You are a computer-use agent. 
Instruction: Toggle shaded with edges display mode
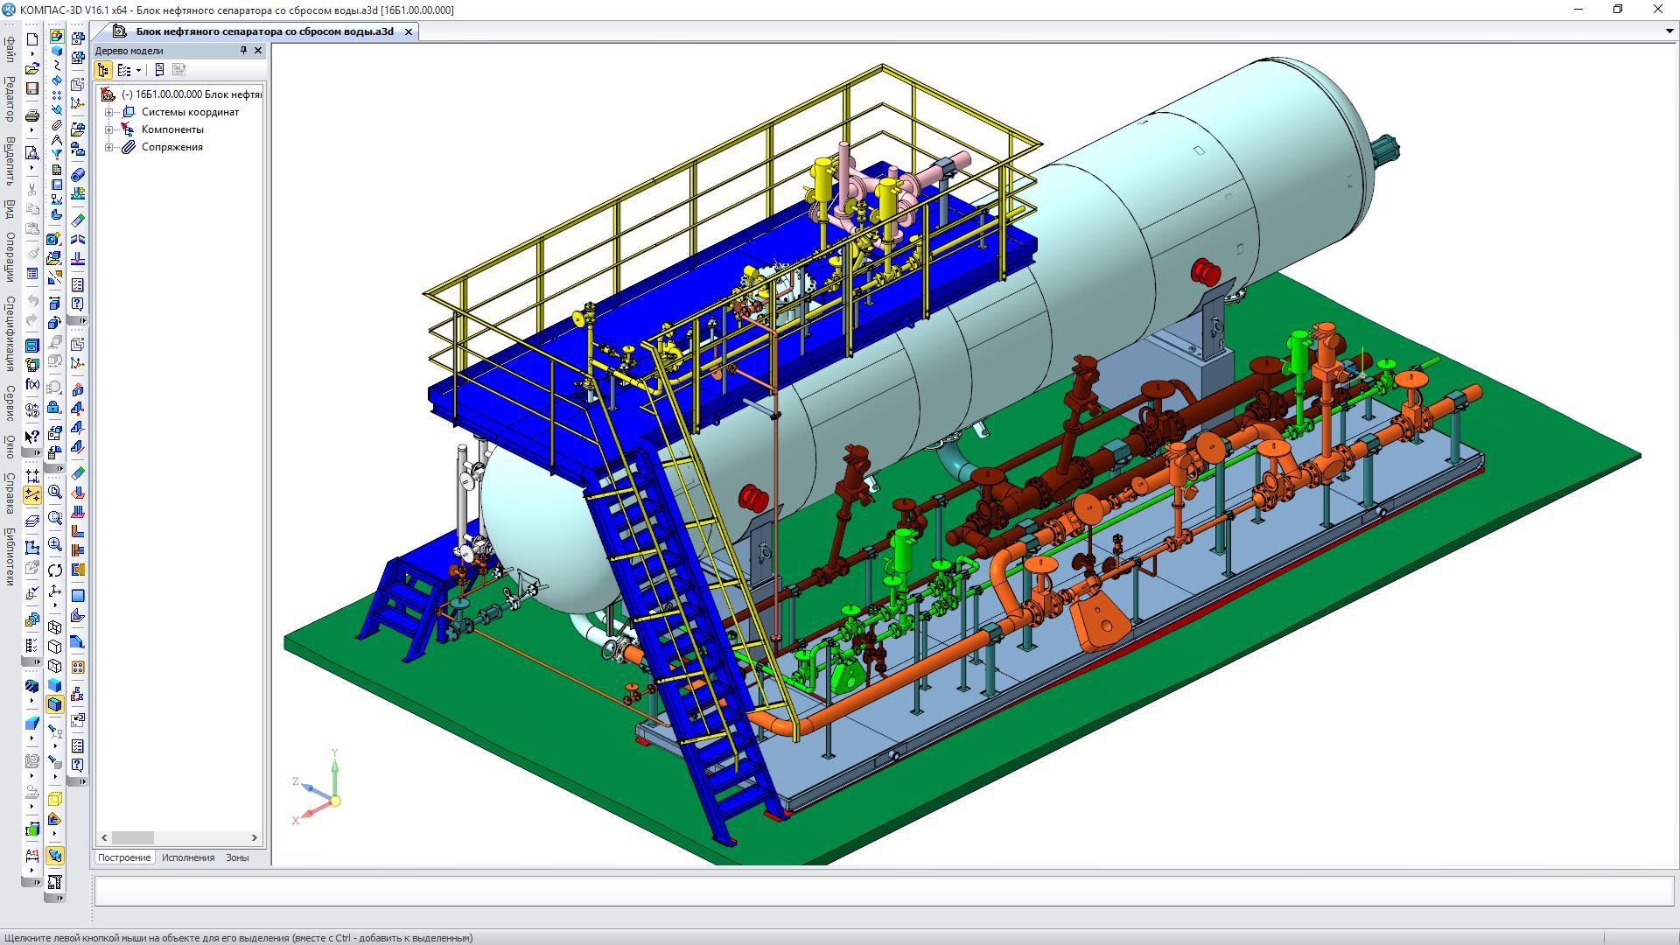pyautogui.click(x=55, y=704)
